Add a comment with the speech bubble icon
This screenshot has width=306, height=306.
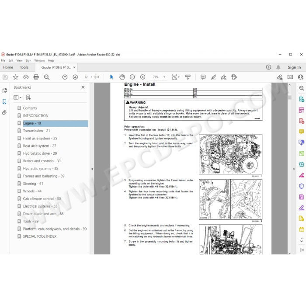pos(203,77)
